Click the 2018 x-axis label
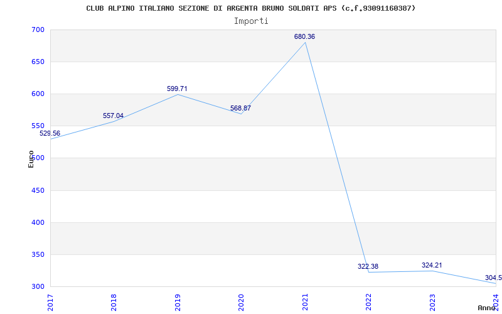502x314 pixels. pyautogui.click(x=114, y=302)
